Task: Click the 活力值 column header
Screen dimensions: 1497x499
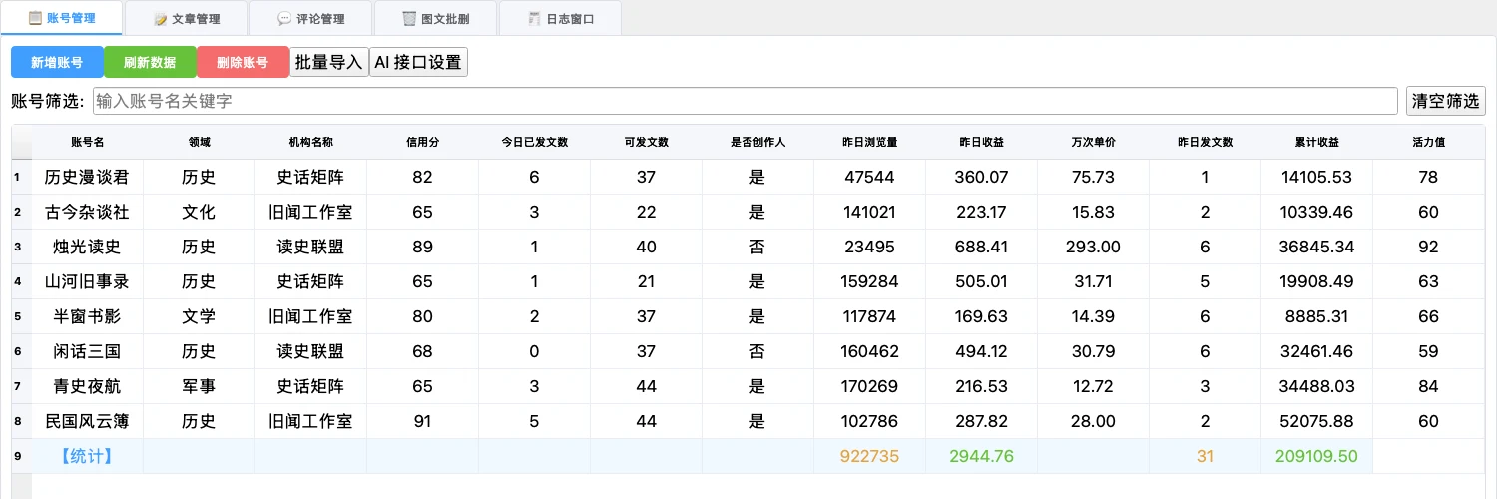Action: (1428, 142)
